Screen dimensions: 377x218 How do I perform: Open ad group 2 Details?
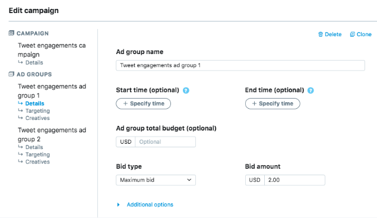34,147
